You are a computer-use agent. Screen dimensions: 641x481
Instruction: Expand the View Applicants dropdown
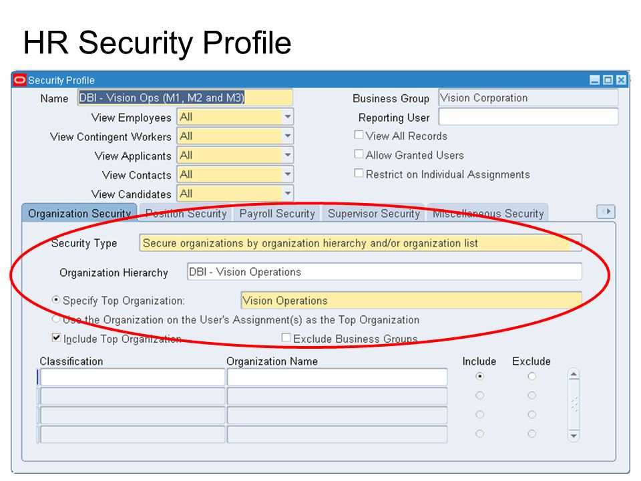click(x=288, y=155)
